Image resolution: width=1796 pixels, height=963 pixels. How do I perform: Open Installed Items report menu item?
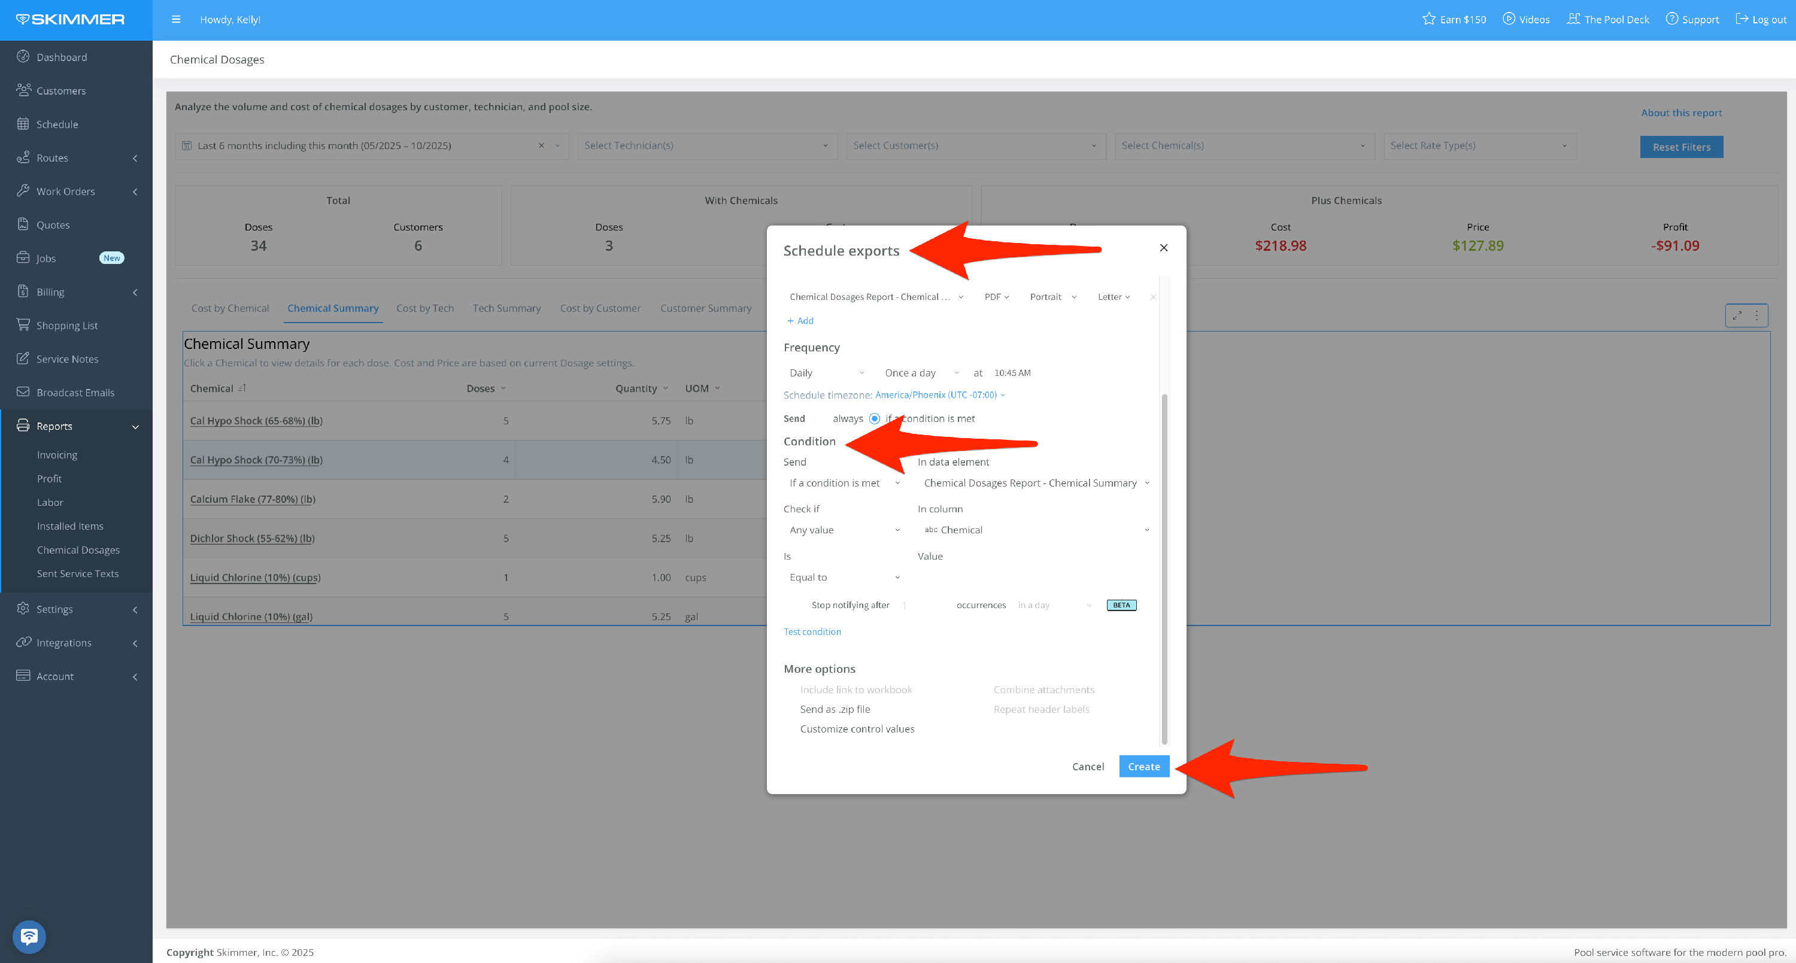pos(69,526)
